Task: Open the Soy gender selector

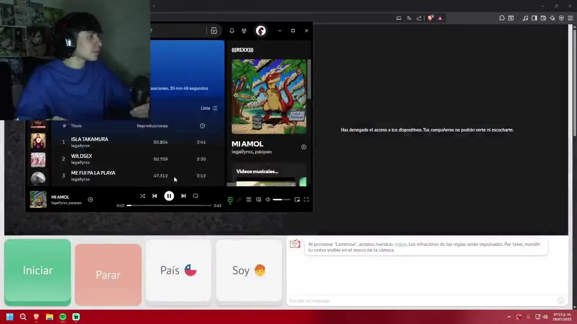Action: point(249,270)
